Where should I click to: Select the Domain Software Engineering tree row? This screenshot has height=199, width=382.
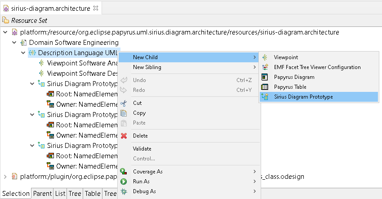point(69,43)
